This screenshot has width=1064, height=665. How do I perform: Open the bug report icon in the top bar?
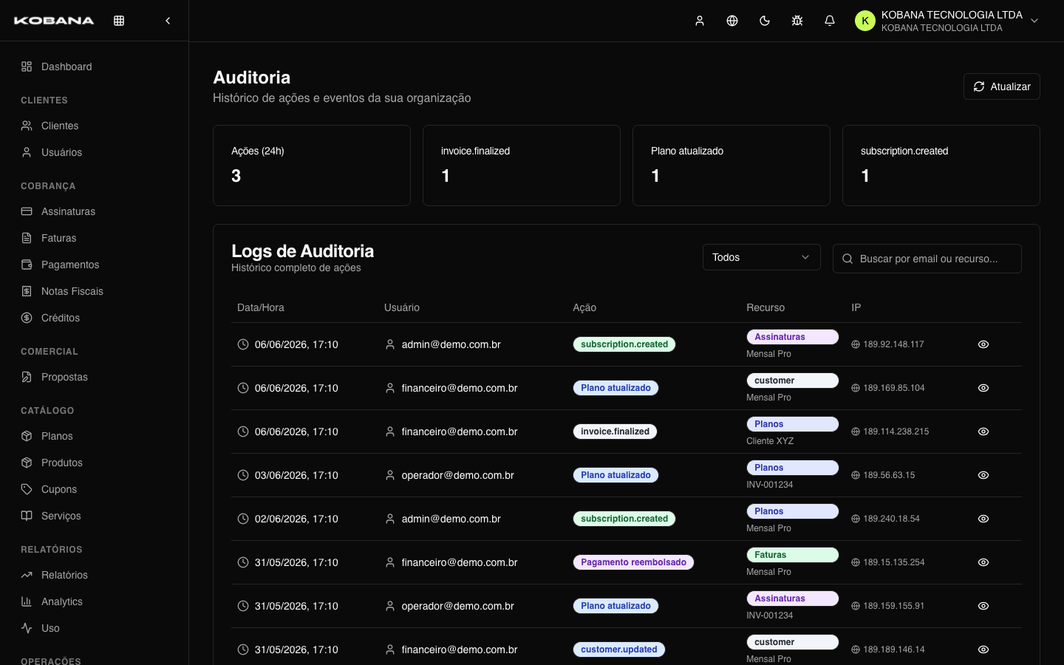pyautogui.click(x=797, y=21)
